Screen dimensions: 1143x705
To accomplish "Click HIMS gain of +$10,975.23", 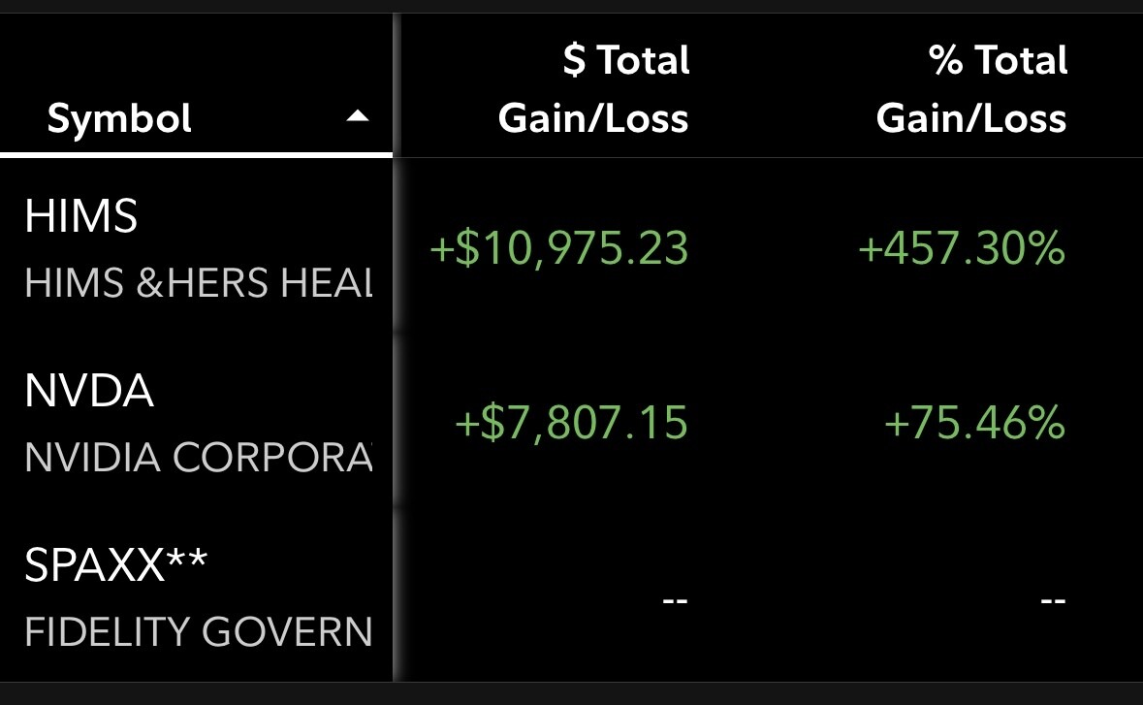I will click(x=559, y=248).
